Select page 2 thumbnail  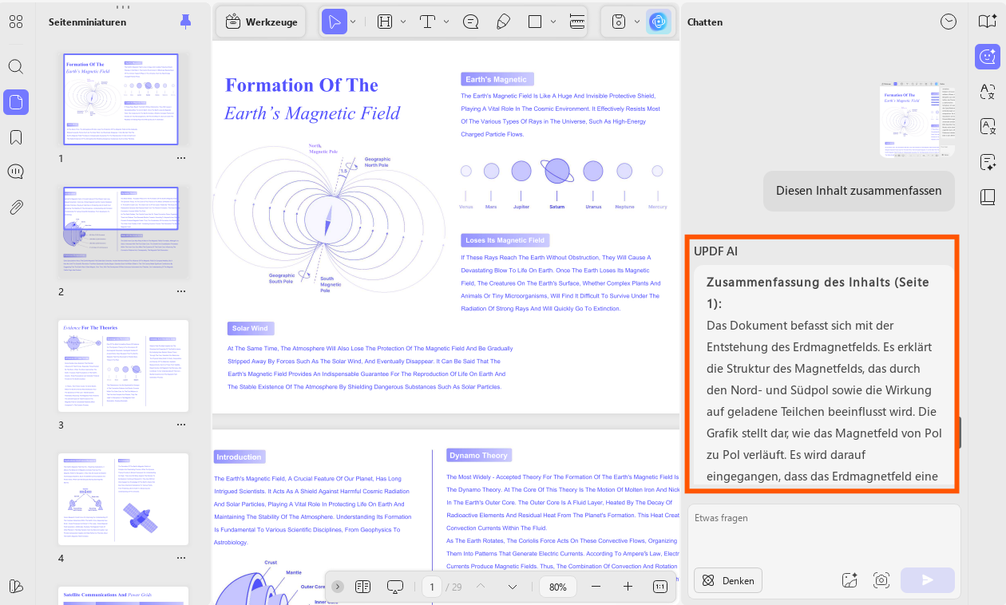click(x=124, y=233)
